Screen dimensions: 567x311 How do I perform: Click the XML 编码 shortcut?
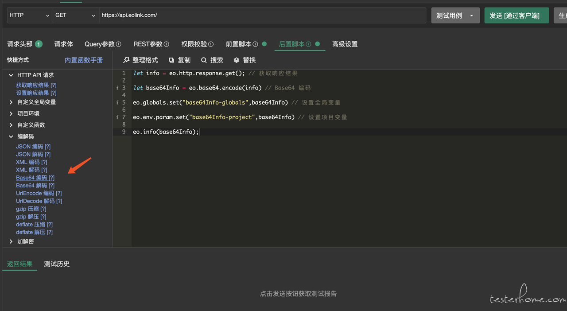pos(31,162)
